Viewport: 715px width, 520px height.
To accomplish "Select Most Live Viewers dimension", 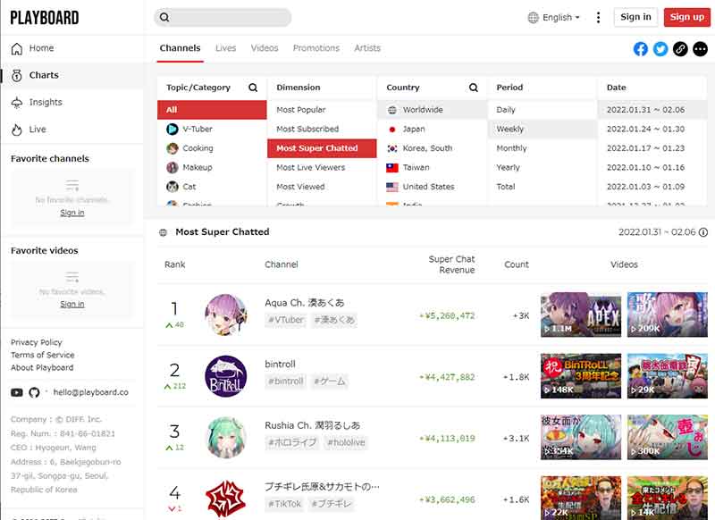I will click(322, 167).
